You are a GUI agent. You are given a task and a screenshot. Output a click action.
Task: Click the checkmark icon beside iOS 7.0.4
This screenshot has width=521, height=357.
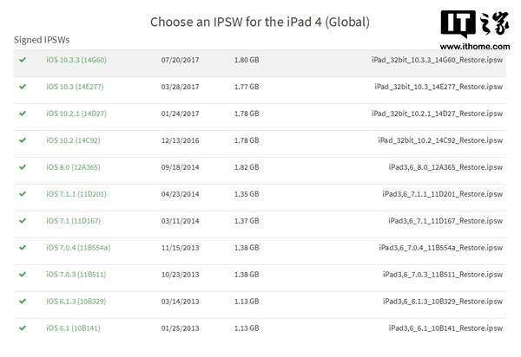pyautogui.click(x=23, y=248)
